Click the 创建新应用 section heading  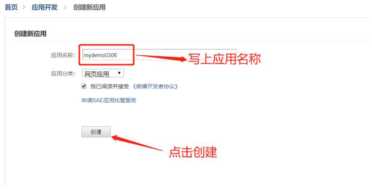(x=30, y=34)
